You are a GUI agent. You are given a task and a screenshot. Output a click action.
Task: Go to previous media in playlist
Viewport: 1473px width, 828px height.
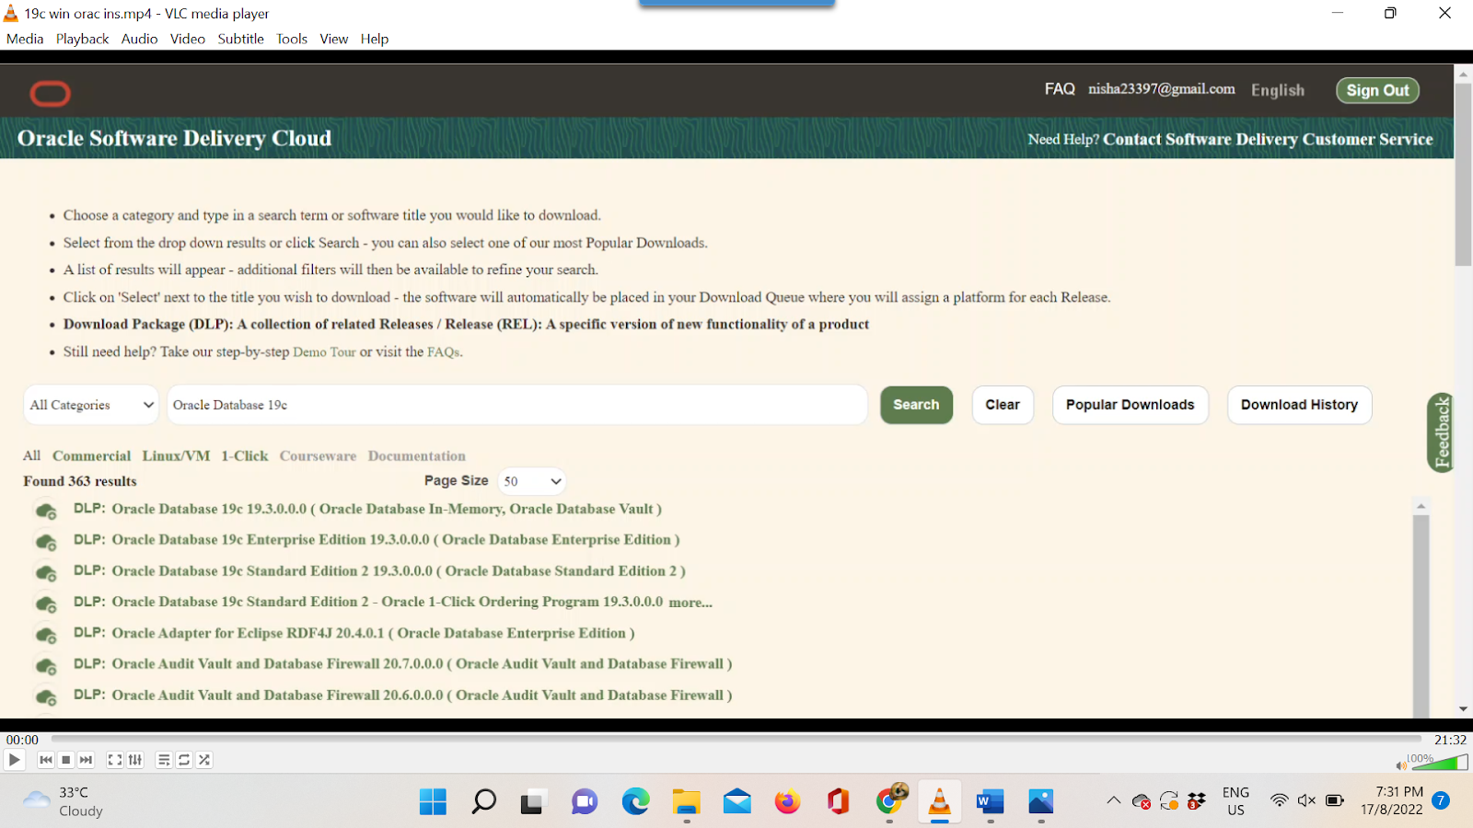[x=46, y=760]
